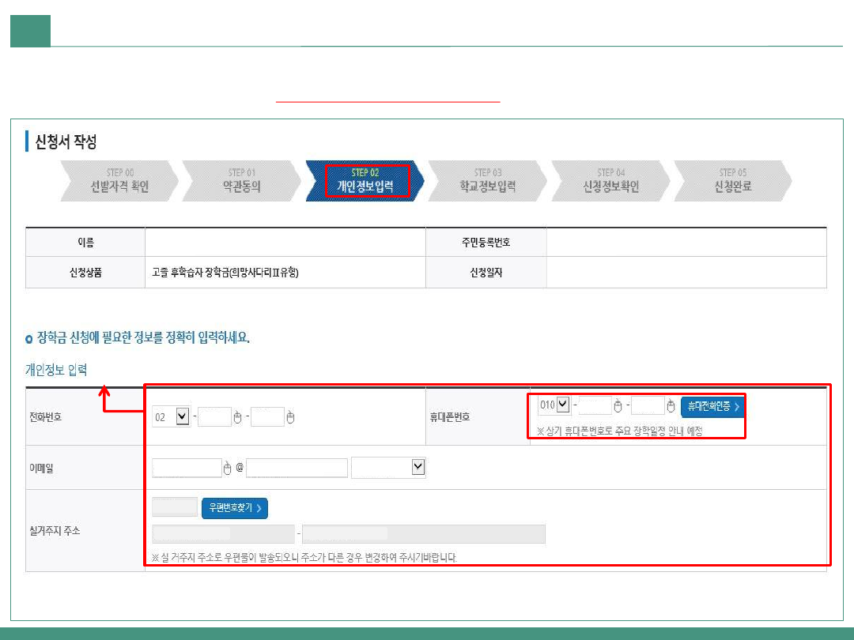Switch to STEP 03 학교정보입력
Screen dimensions: 854x640
[x=487, y=181]
